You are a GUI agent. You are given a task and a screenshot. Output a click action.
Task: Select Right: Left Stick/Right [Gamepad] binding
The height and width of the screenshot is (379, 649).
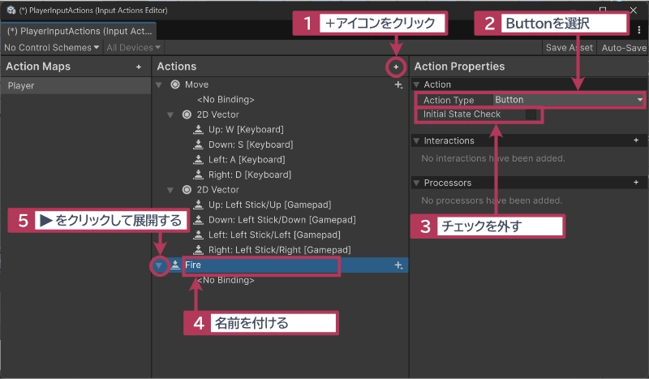[278, 250]
